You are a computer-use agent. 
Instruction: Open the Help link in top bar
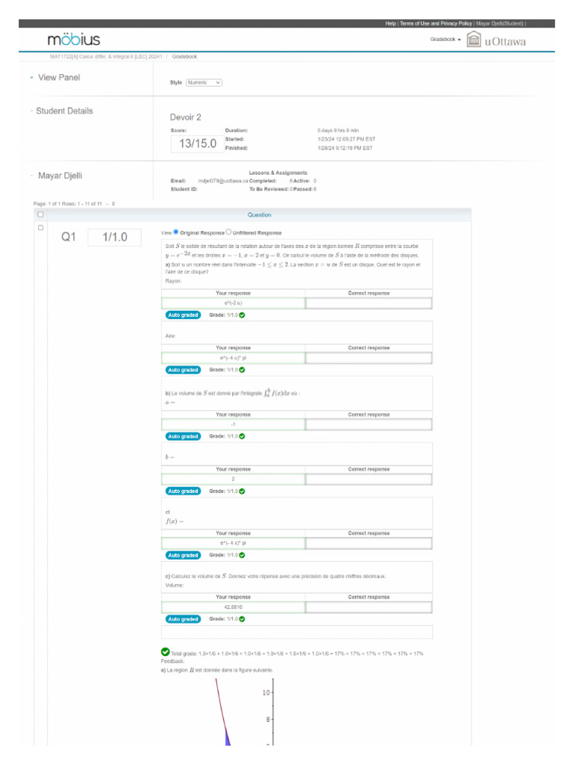(x=390, y=24)
